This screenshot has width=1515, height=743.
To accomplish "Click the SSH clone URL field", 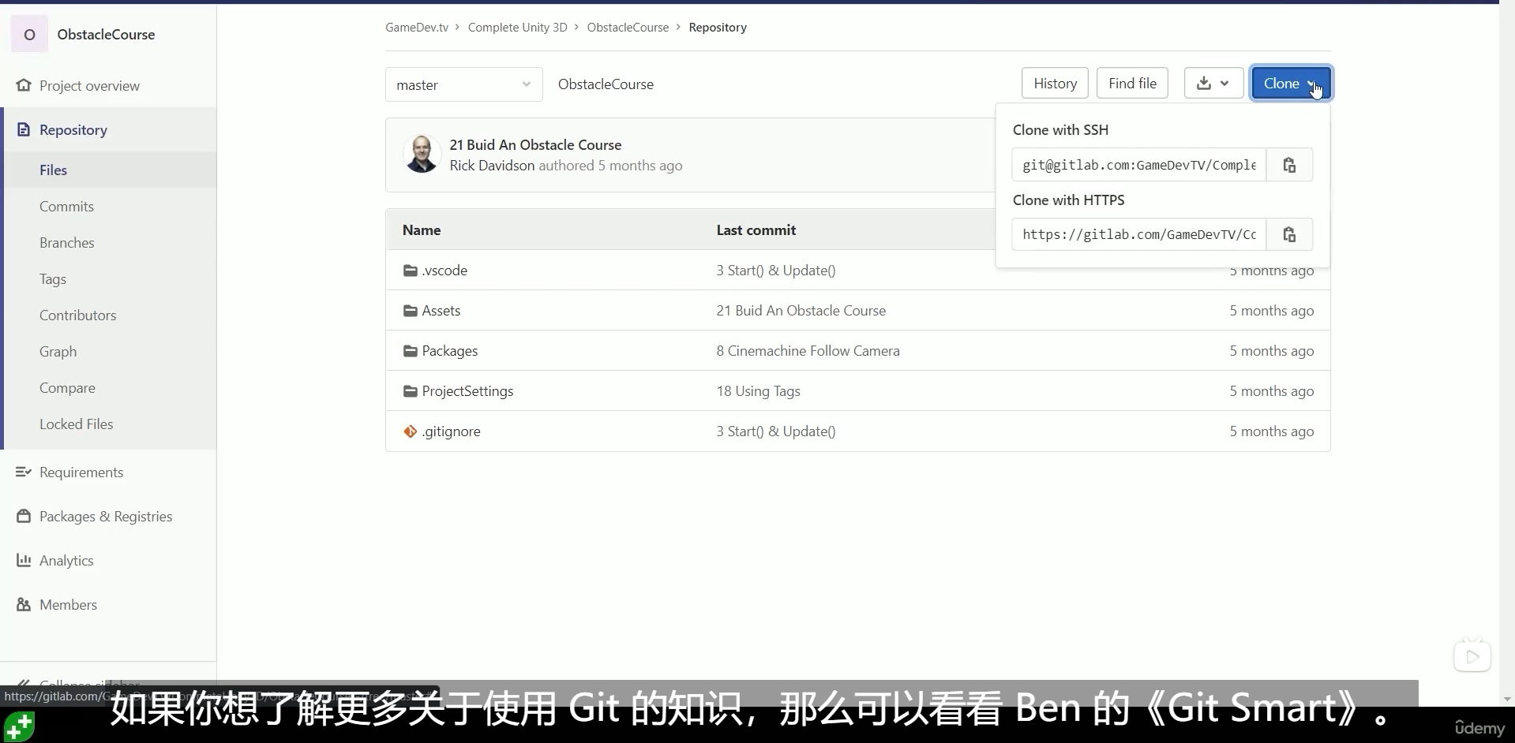I will (x=1139, y=165).
